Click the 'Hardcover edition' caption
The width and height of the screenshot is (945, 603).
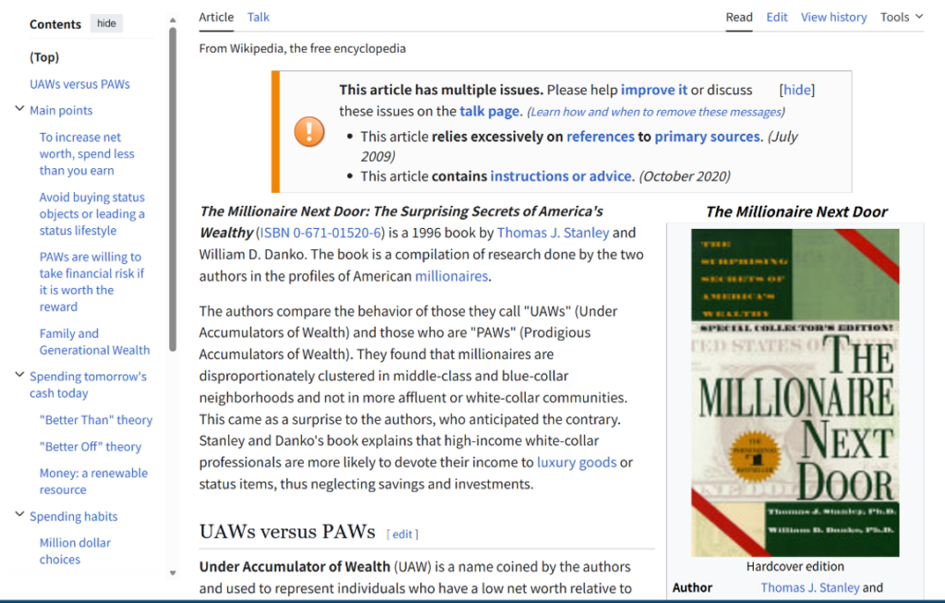[795, 566]
